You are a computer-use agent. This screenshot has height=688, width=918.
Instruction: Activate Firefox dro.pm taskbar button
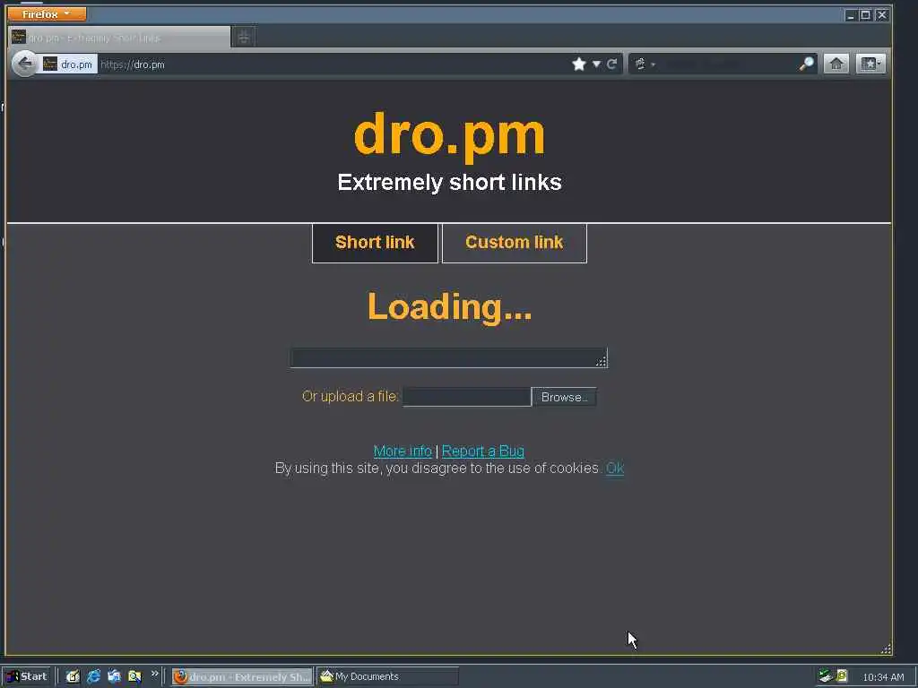(x=242, y=677)
